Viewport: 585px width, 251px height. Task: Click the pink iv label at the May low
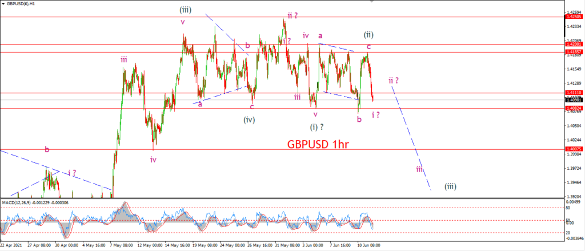tap(153, 160)
